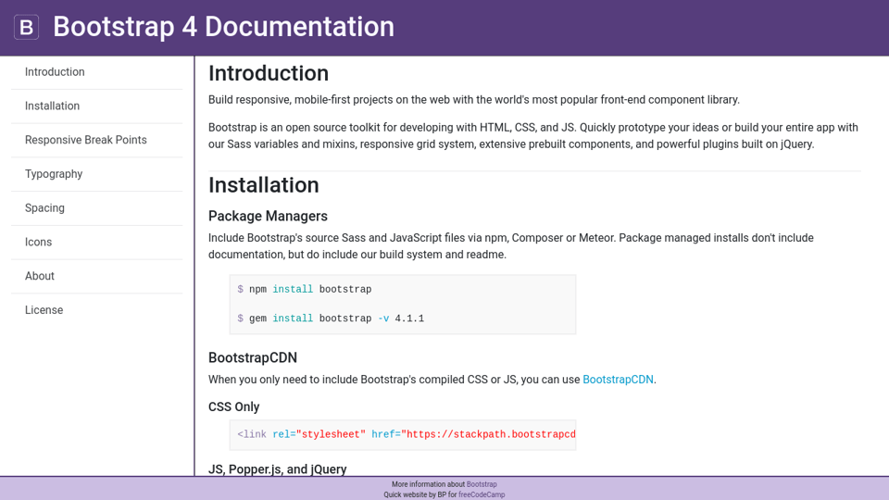Image resolution: width=889 pixels, height=500 pixels.
Task: Click the npm install bootstrap code line
Action: click(x=305, y=289)
